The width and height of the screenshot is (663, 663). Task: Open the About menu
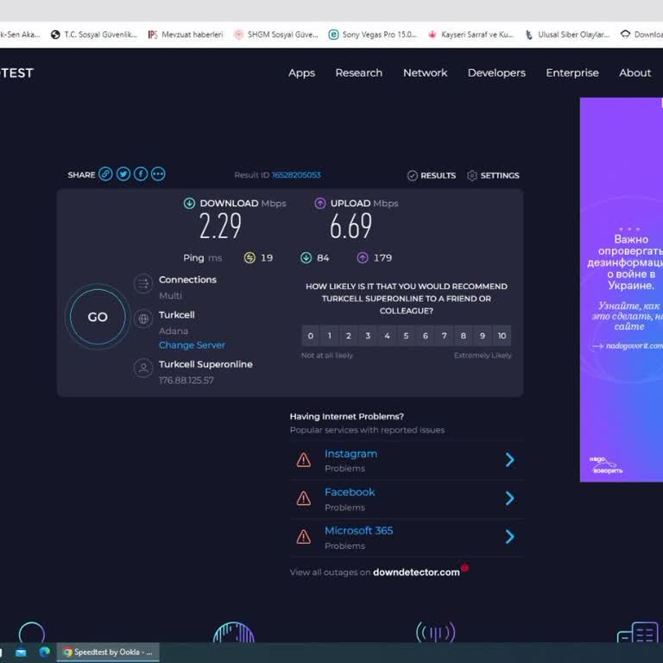635,73
